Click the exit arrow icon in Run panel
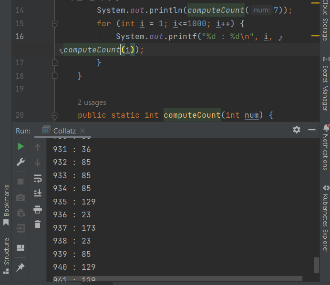The image size is (330, 285). coord(21,228)
